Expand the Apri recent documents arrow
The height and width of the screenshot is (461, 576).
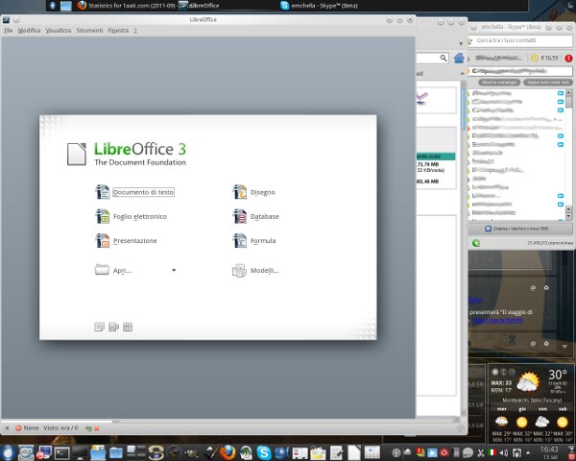coord(174,271)
